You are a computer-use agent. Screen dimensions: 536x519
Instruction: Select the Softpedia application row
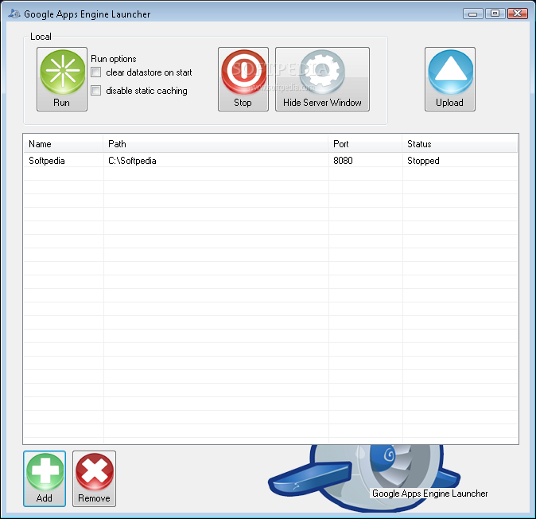[270, 161]
